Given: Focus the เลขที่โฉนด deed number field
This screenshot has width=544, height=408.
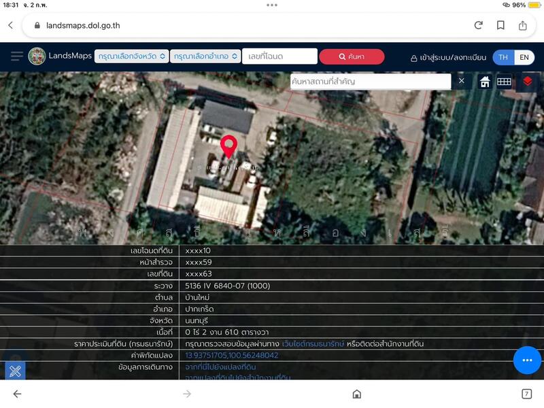Looking at the screenshot, I should click(x=279, y=56).
